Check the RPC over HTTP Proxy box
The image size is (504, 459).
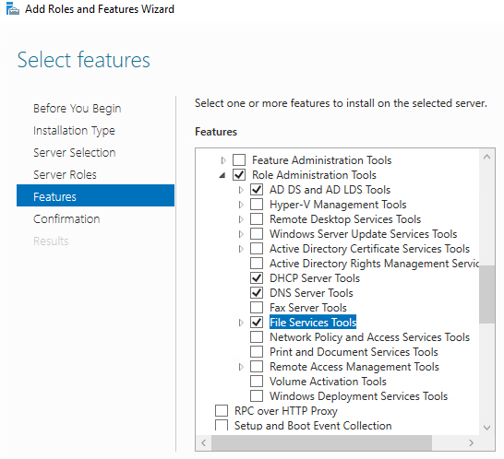[x=222, y=411]
